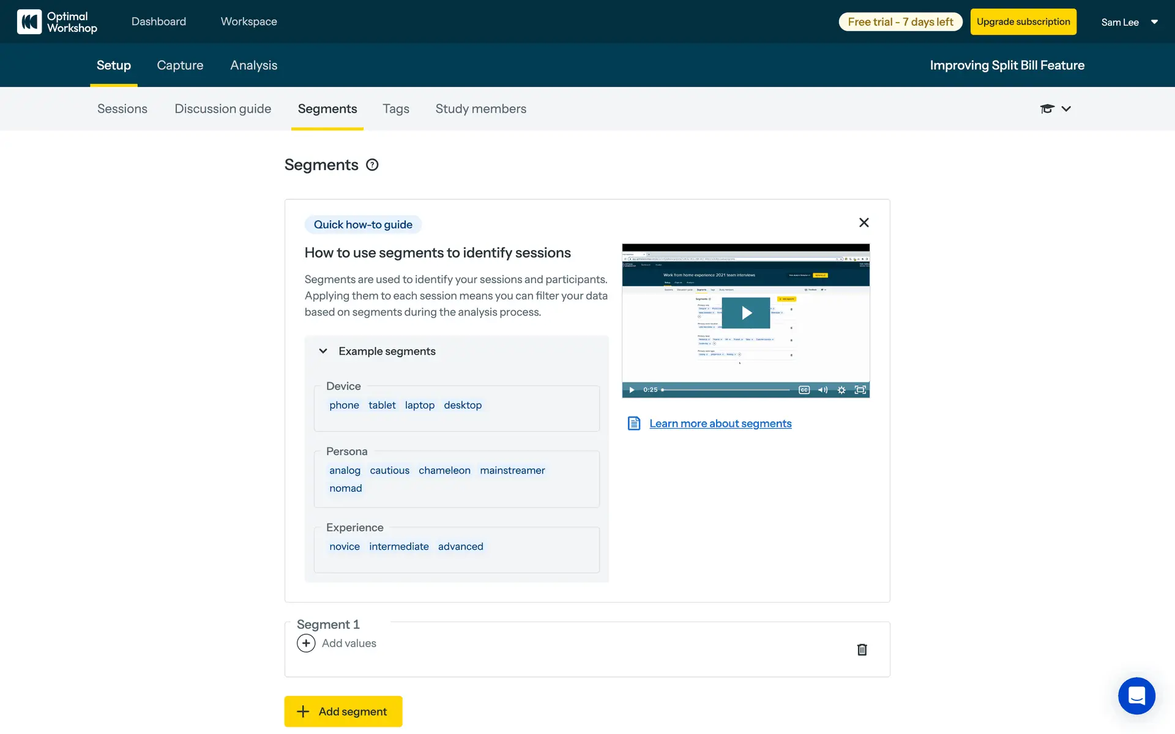The height and width of the screenshot is (734, 1175).
Task: Click the Add values plus icon
Action: click(306, 643)
